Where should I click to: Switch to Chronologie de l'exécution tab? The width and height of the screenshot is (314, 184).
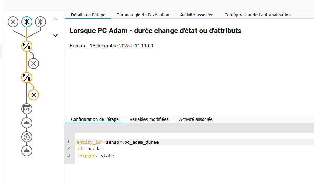click(143, 15)
